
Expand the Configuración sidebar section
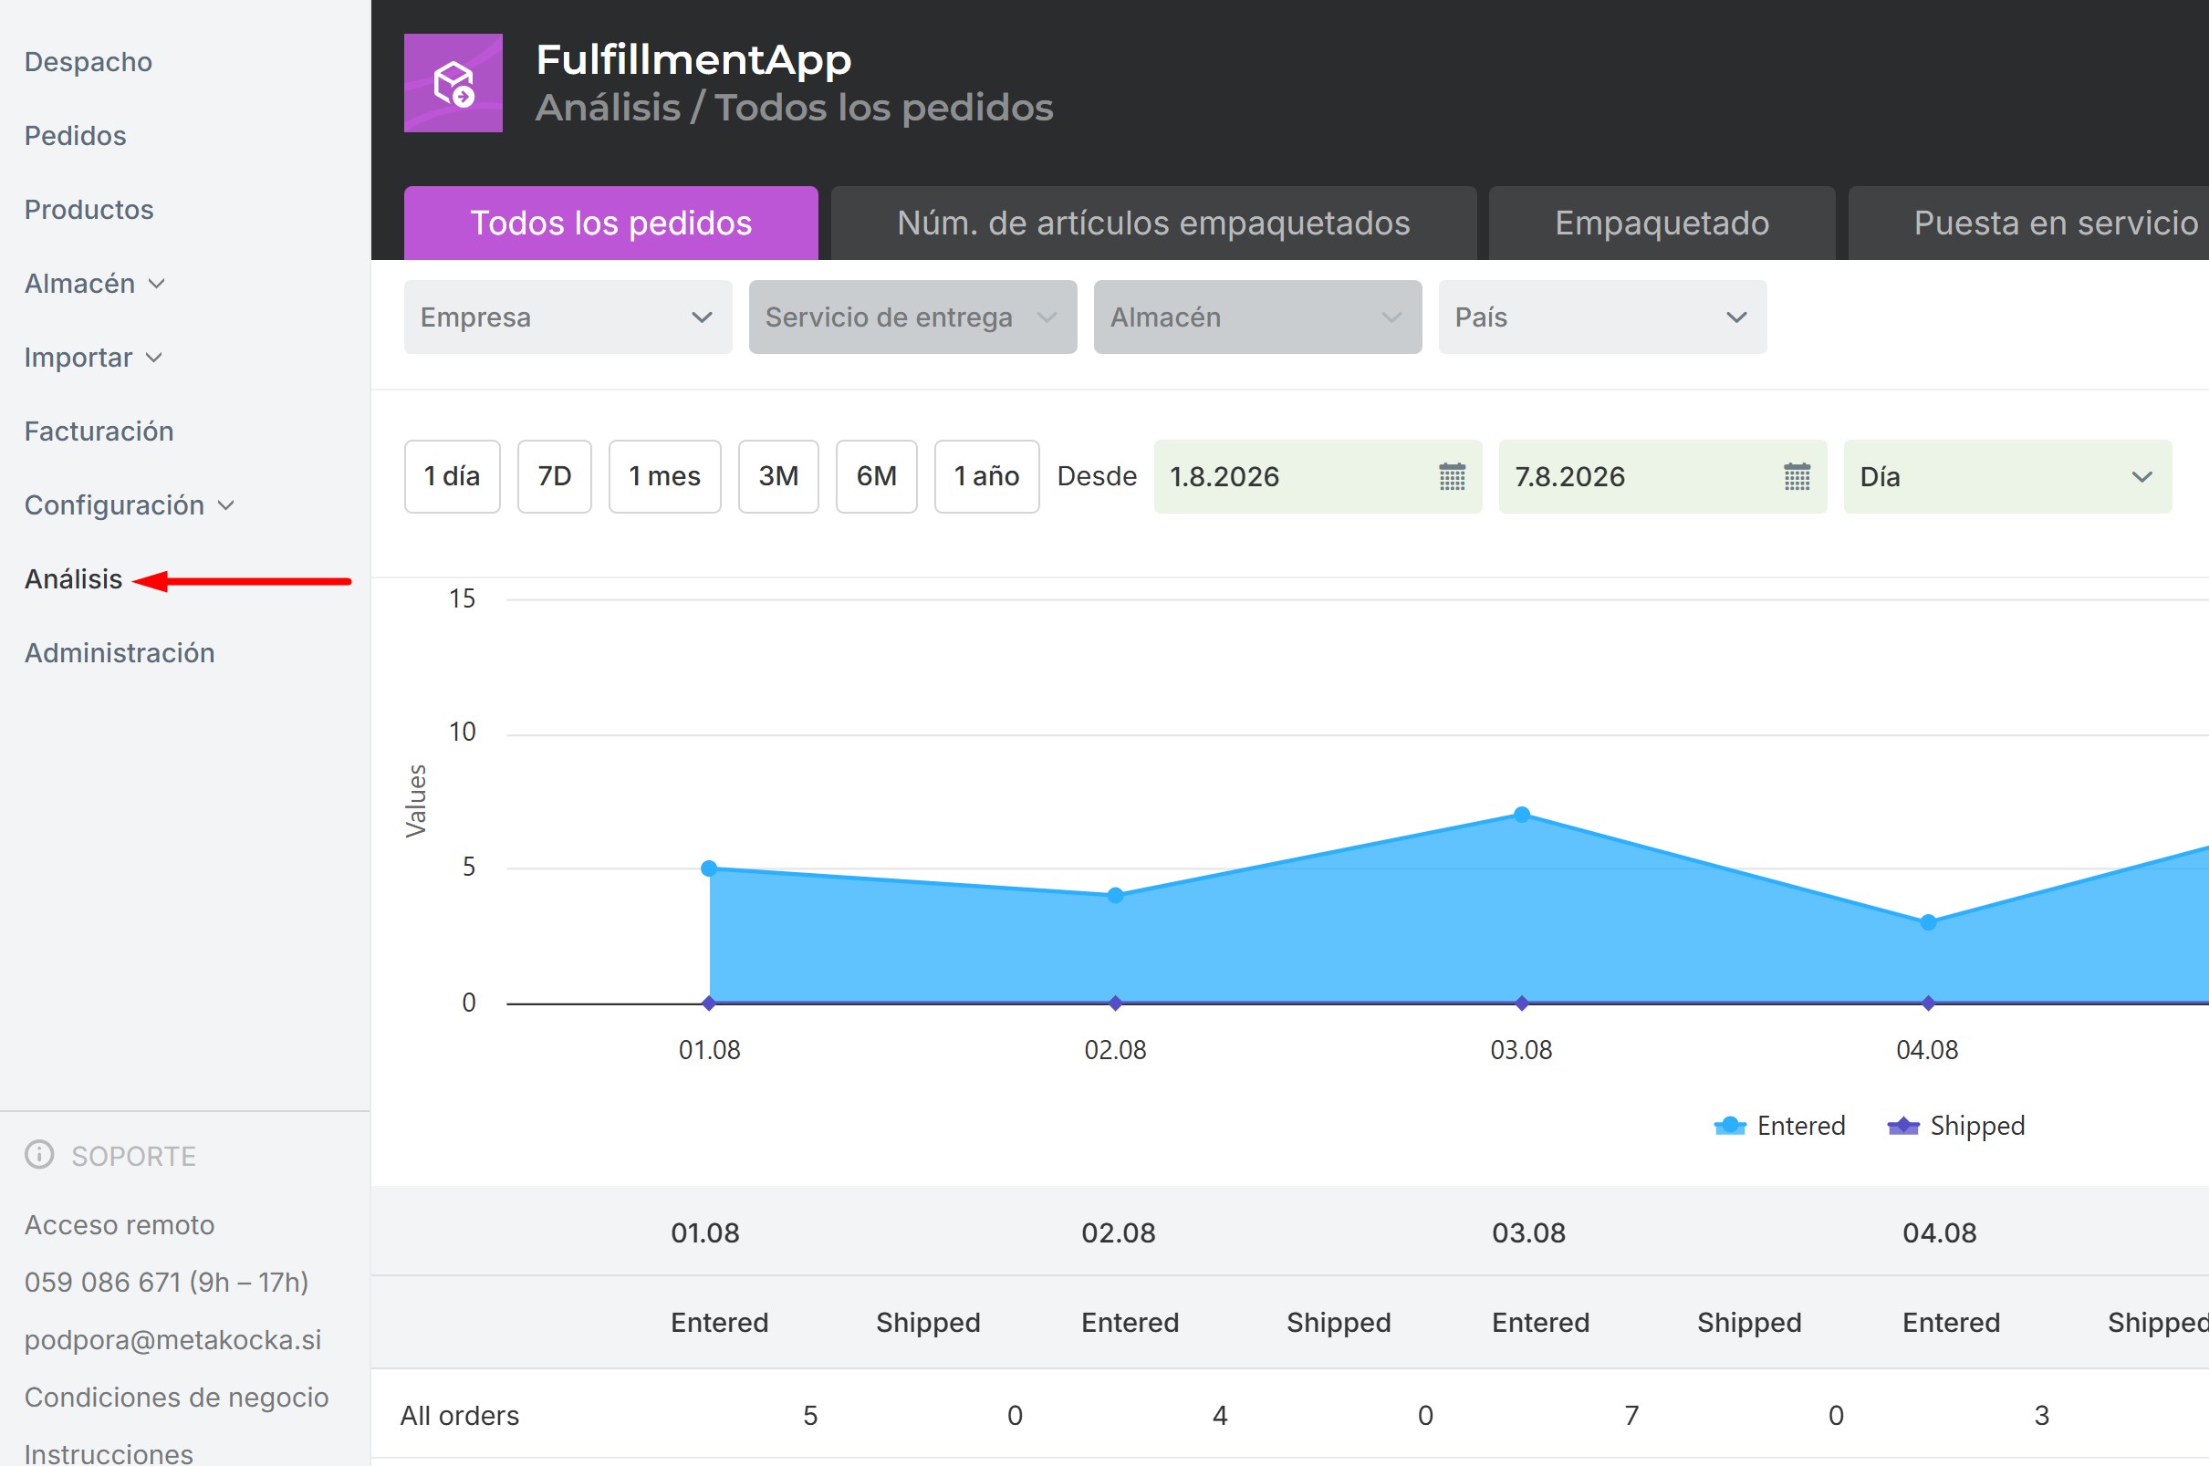tap(129, 504)
